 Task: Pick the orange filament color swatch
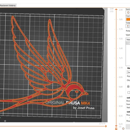(x=128, y=19)
